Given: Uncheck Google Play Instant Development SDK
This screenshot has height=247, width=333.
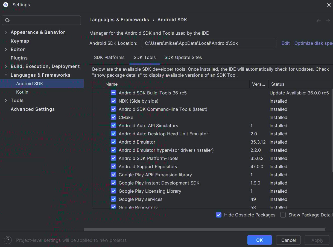Looking at the screenshot, I should point(113,183).
